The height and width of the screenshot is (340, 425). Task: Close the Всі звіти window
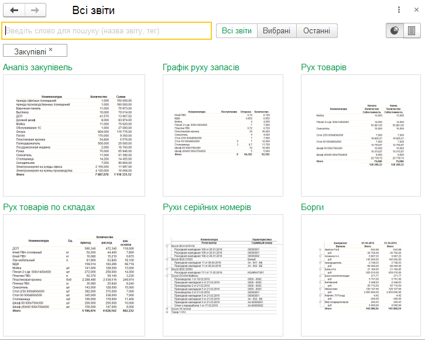(x=417, y=10)
